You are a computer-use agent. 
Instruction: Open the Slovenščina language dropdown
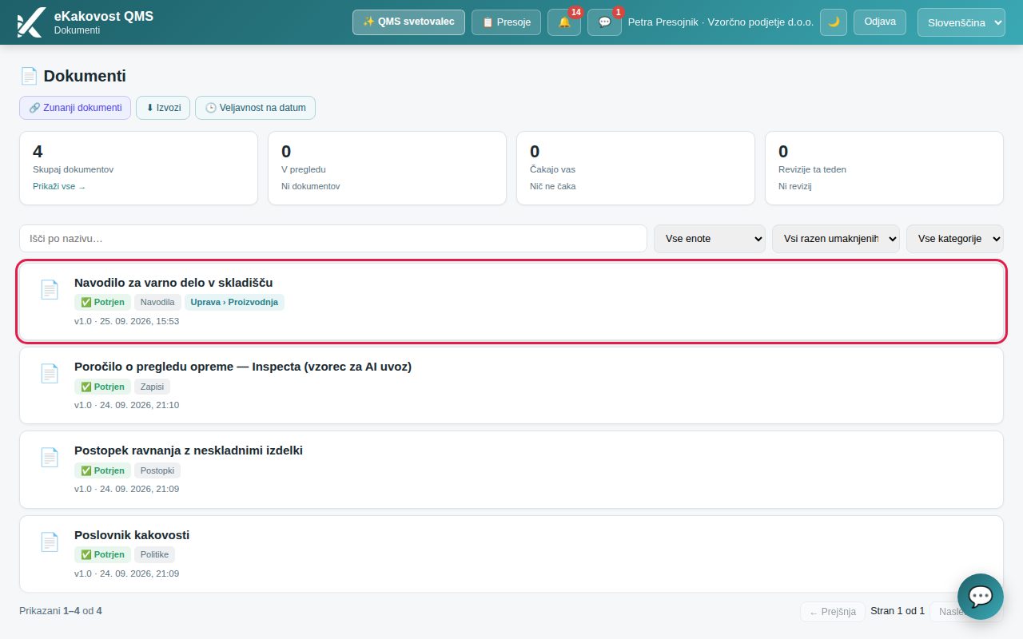tap(961, 22)
